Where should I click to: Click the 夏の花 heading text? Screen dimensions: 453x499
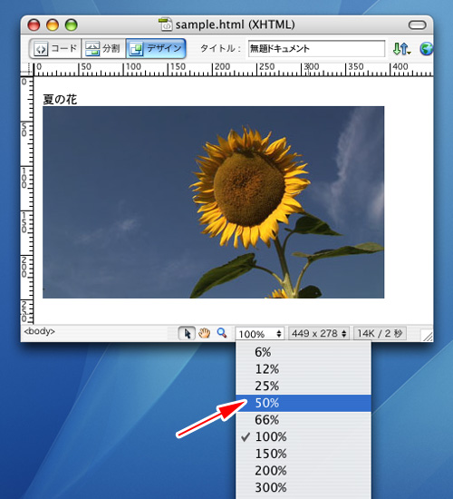tap(60, 100)
